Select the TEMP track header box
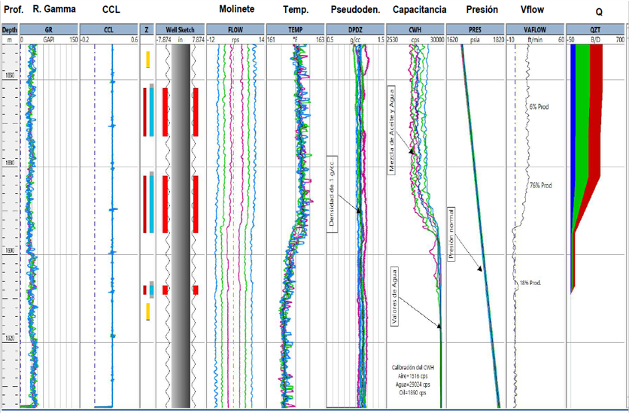 pyautogui.click(x=296, y=30)
